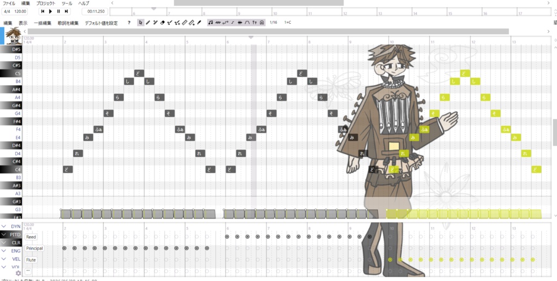
Task: Select the overwrite pitch tool
Action: point(177,23)
